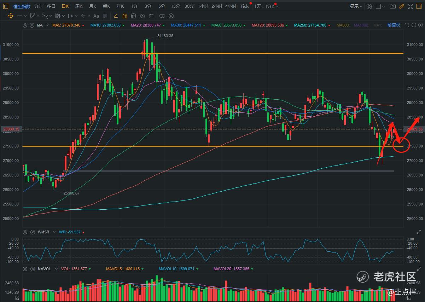Viewport: 425px width, 302px height.
Task: Expand the layout square dropdown arrow
Action: point(384,6)
